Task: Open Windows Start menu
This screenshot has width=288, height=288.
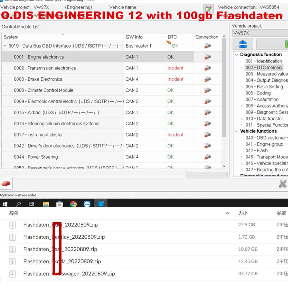Action: (5, 204)
